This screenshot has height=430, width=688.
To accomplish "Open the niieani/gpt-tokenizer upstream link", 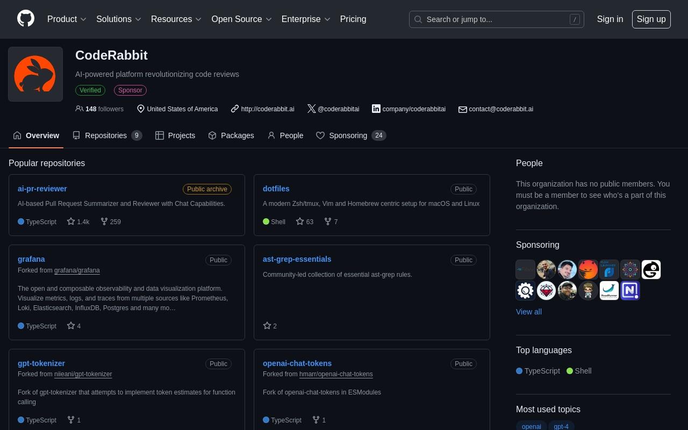I will tap(83, 374).
